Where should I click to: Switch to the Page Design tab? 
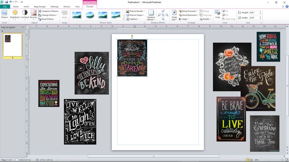[40, 6]
